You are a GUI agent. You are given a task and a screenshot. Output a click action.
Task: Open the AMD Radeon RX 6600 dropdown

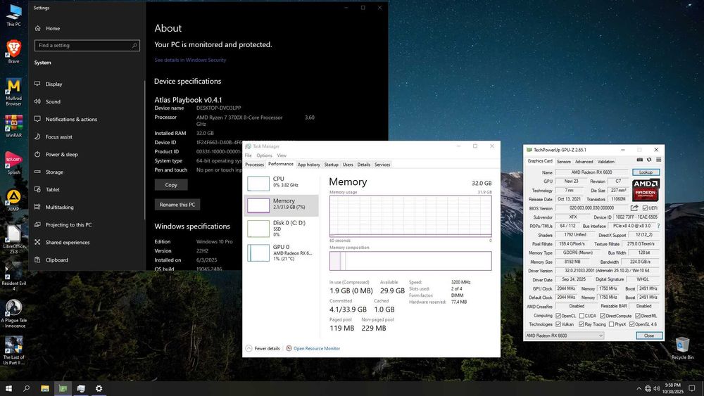565,336
